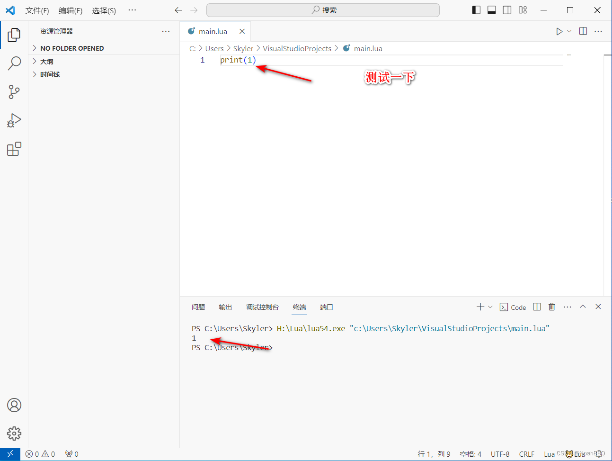The height and width of the screenshot is (461, 612).
Task: Create new terminal with plus icon
Action: pos(480,307)
